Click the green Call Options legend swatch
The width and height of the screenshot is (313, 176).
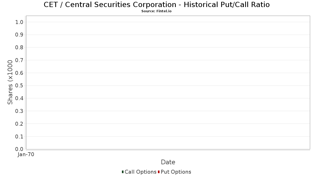(x=123, y=172)
